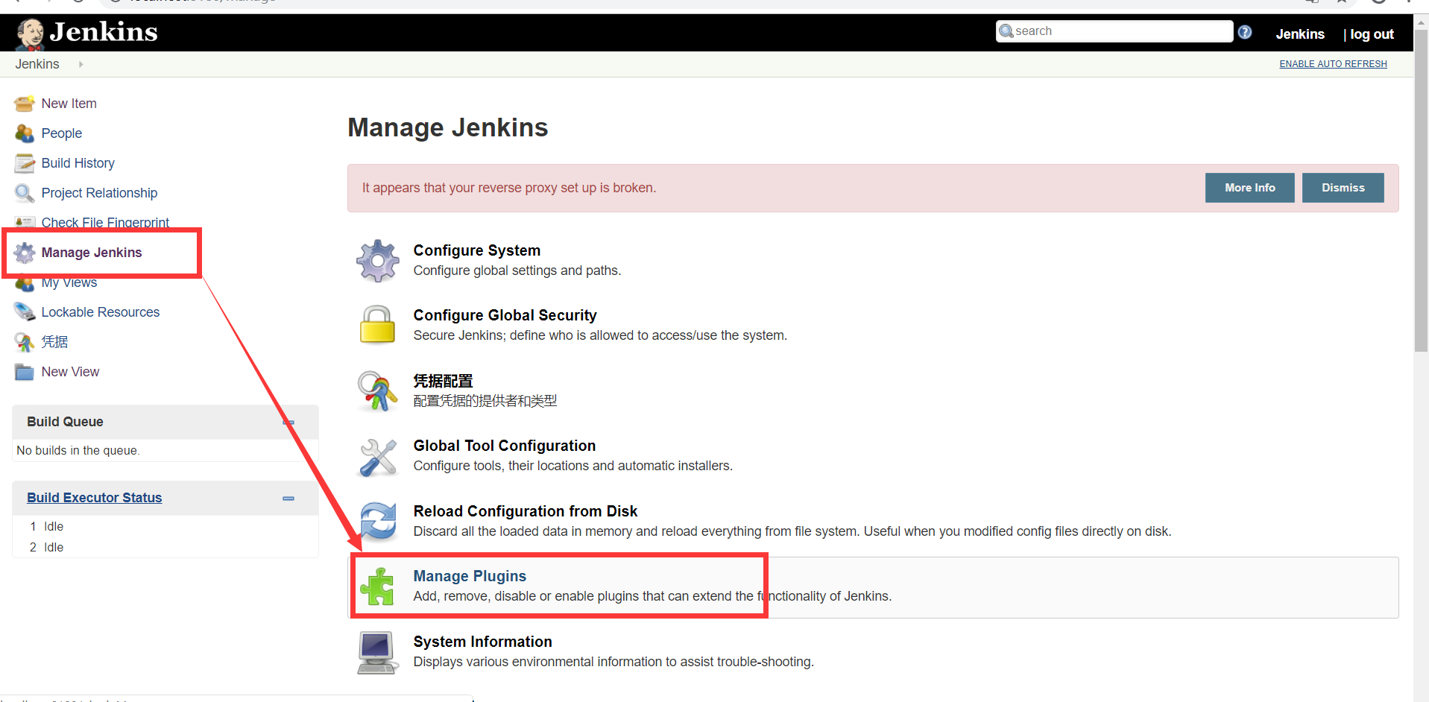Click the Configure Global Security padlock icon

click(x=378, y=325)
